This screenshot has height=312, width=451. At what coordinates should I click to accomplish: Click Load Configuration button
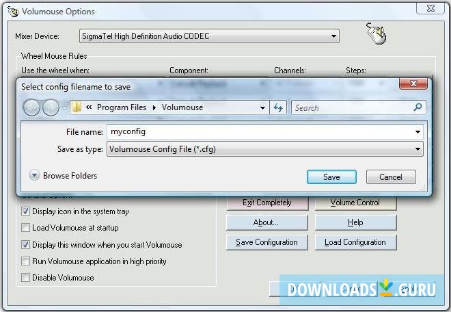355,242
